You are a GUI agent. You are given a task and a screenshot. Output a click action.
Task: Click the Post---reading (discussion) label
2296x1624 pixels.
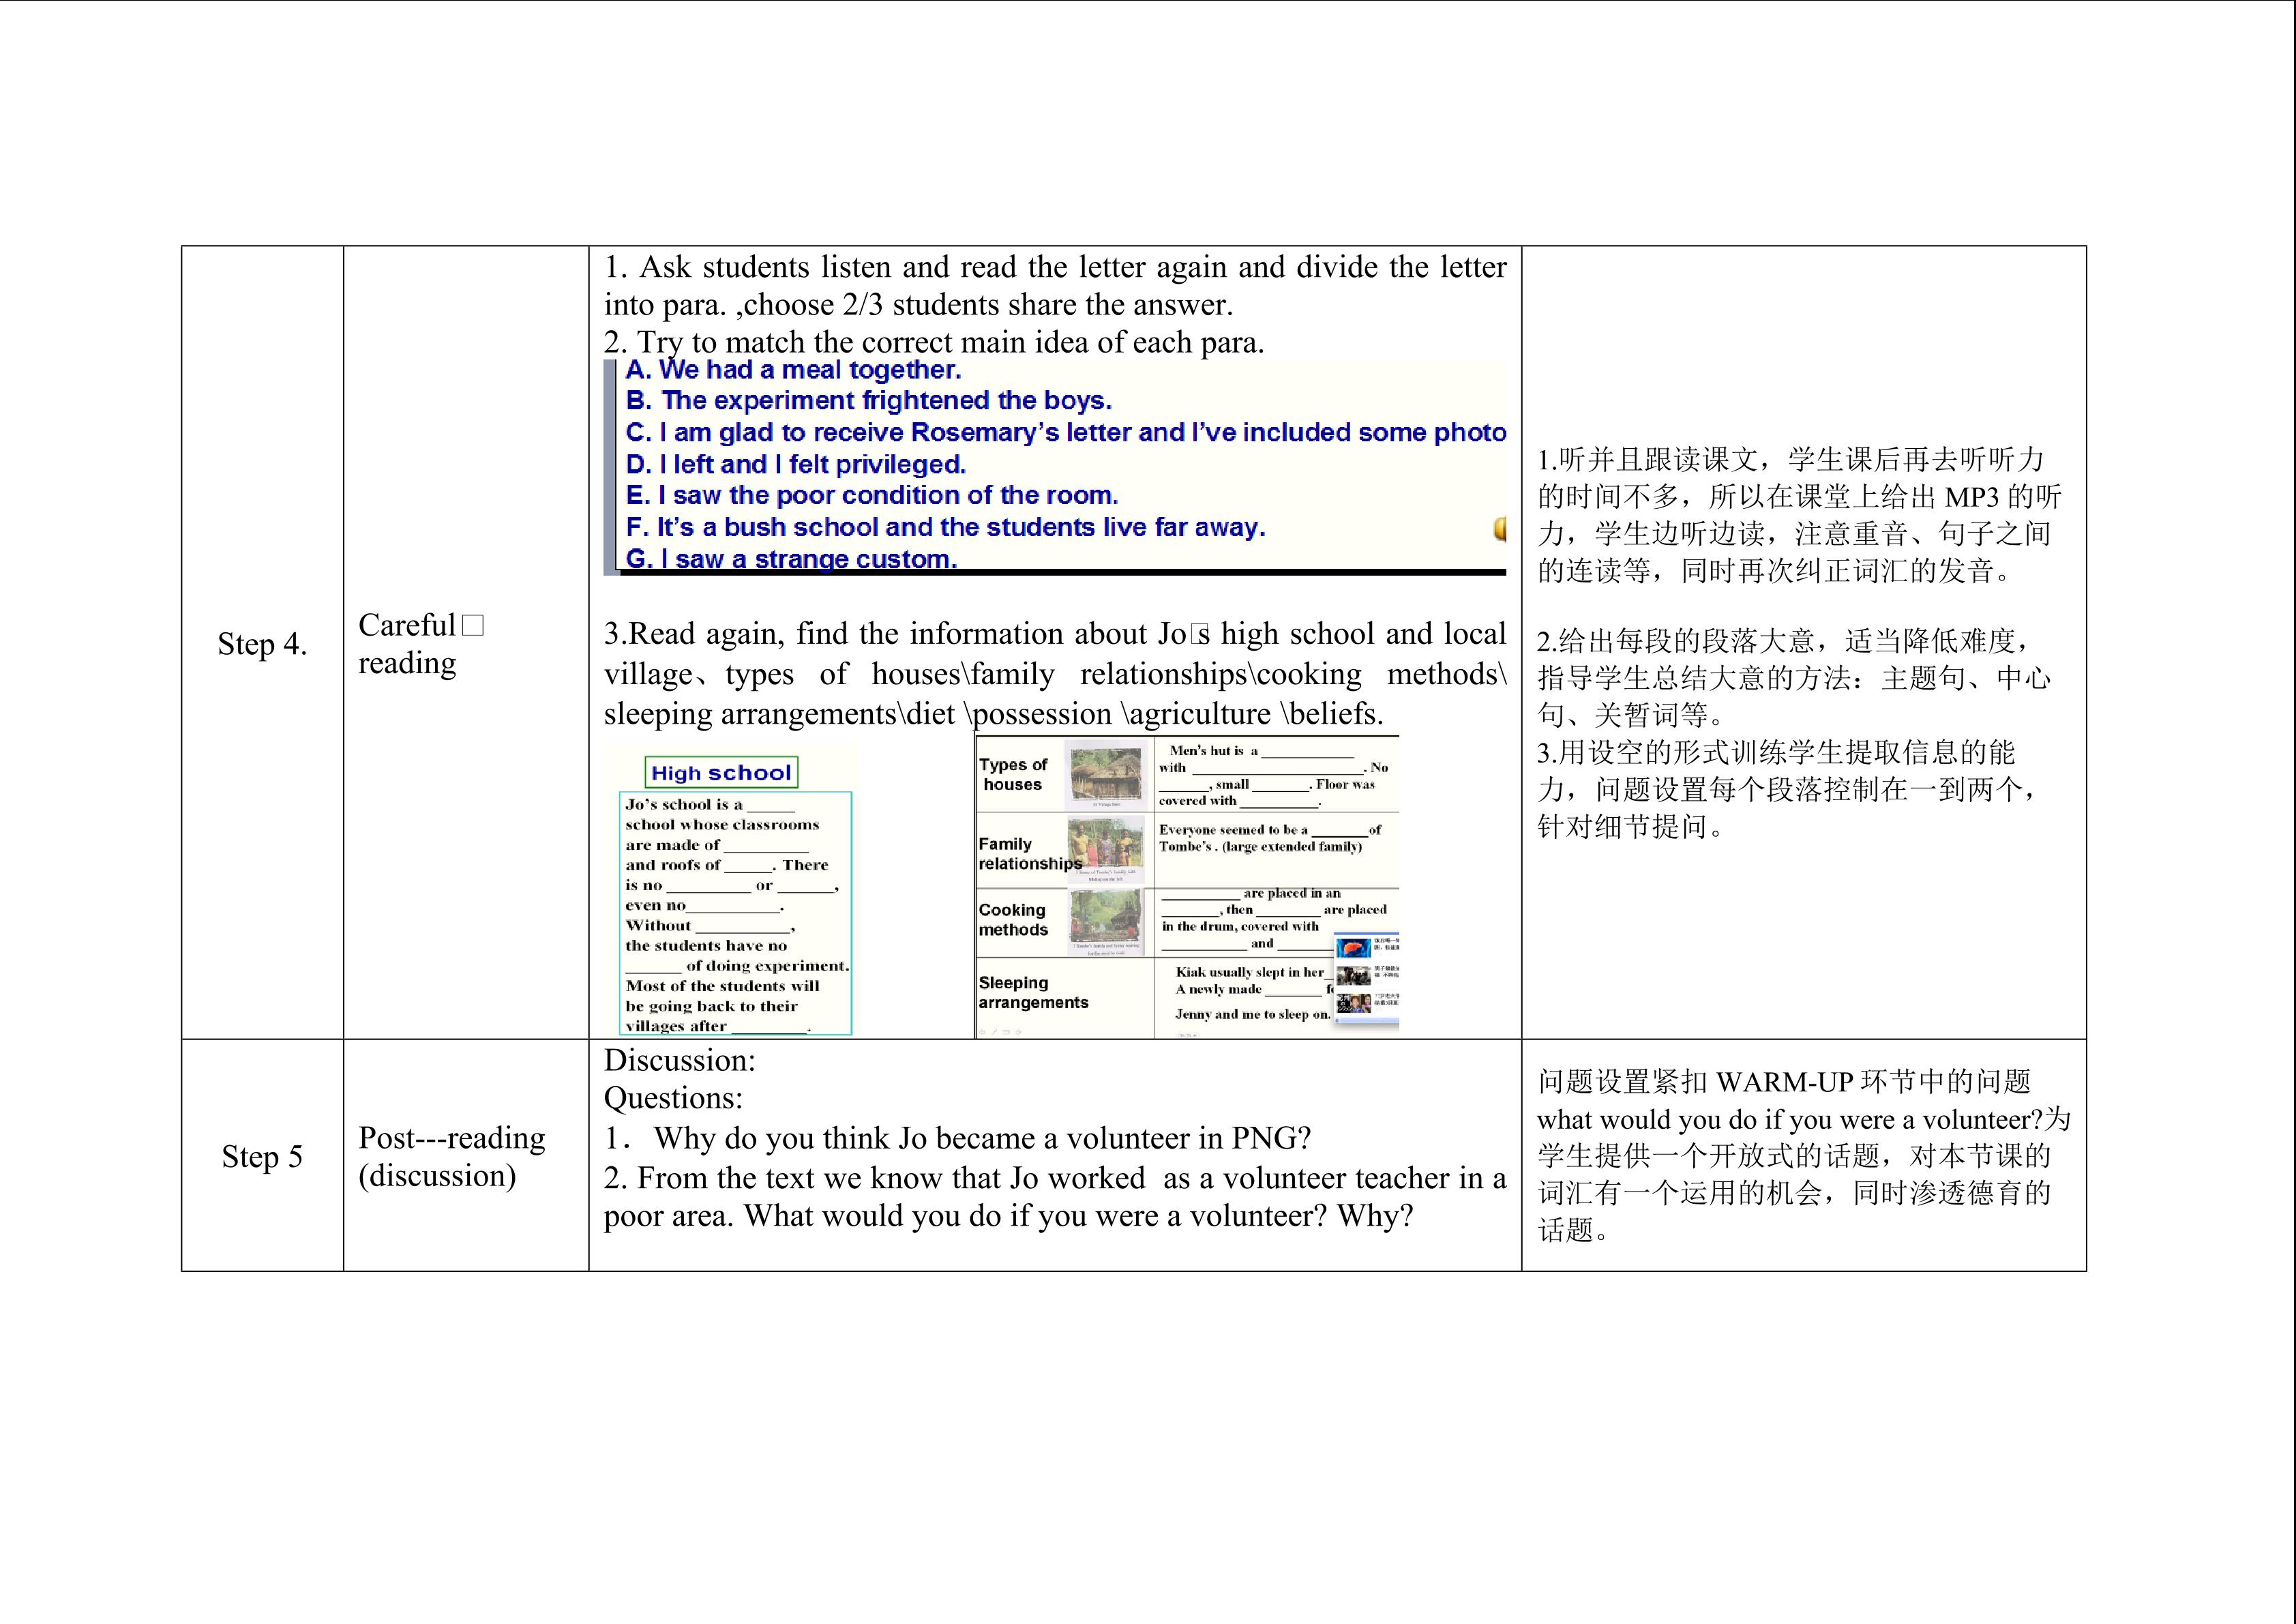click(x=451, y=1157)
